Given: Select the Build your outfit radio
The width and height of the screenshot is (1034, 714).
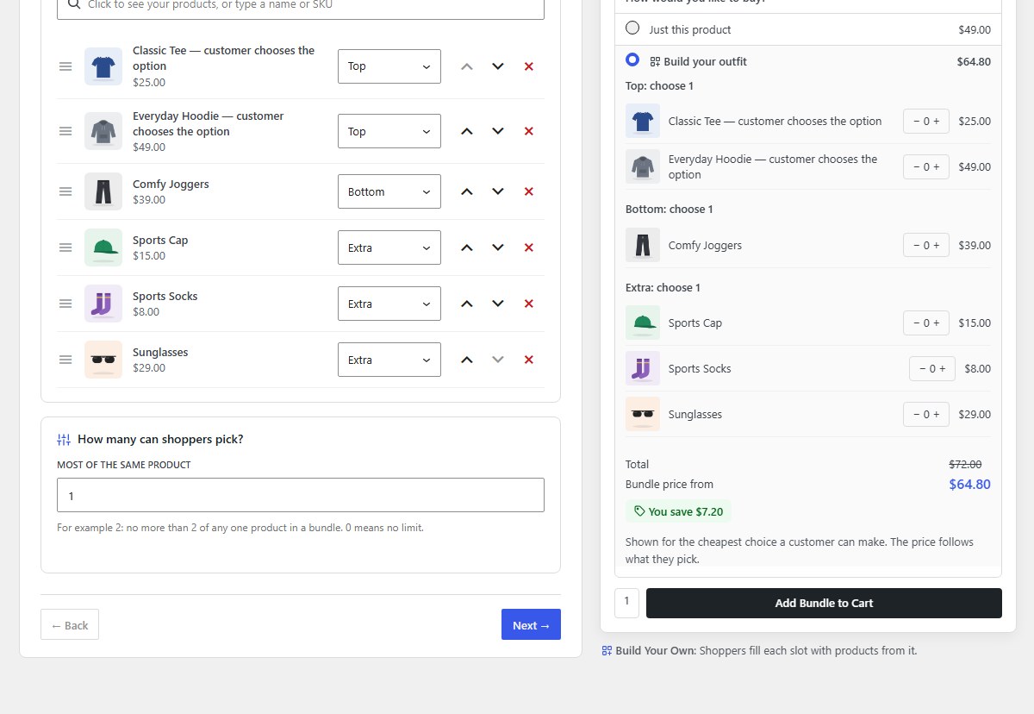Looking at the screenshot, I should 632,60.
